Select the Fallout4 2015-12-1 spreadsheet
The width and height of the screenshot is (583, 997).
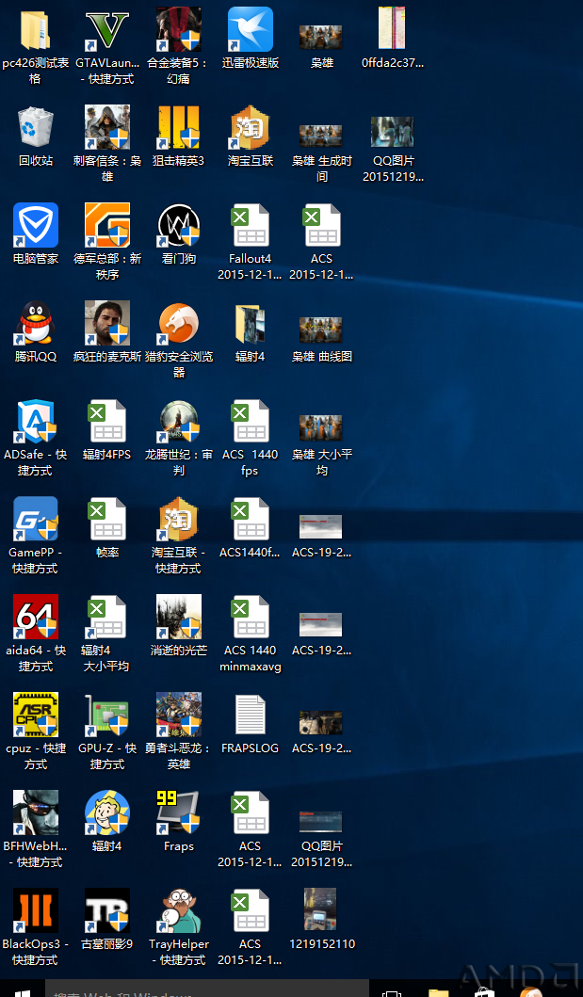point(251,225)
